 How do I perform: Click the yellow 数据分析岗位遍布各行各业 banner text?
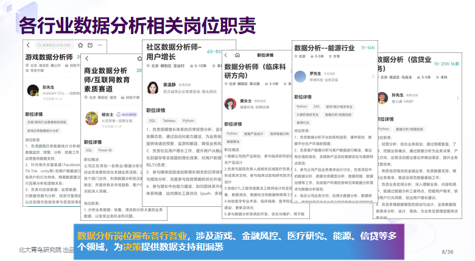pyautogui.click(x=132, y=235)
